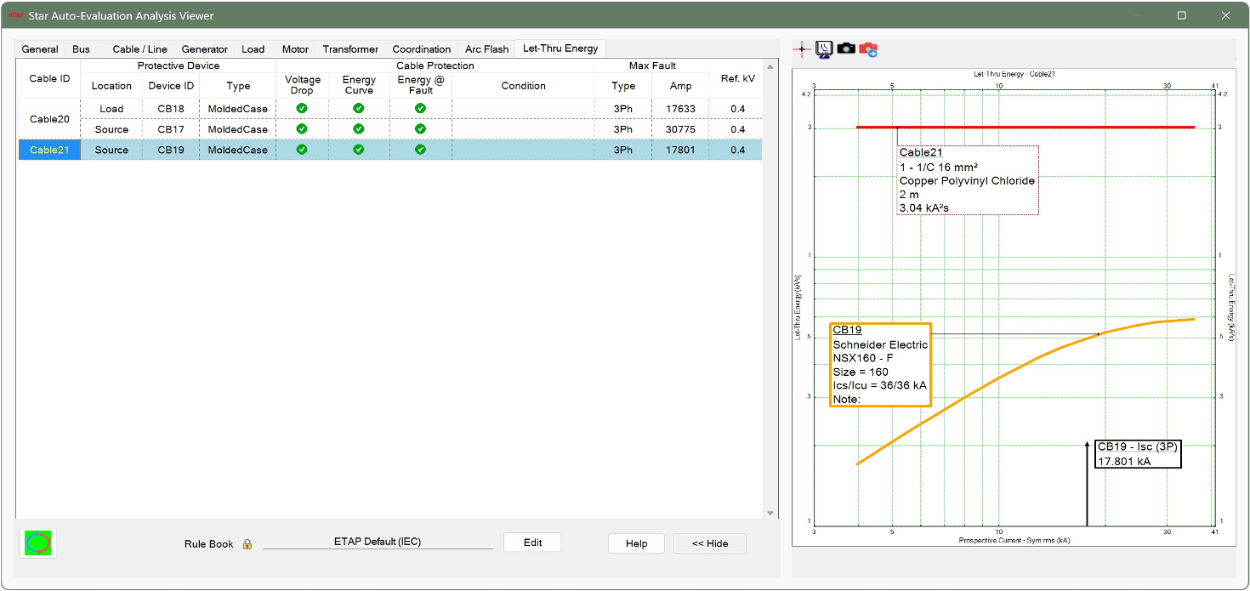1250x591 pixels.
Task: Click the green refresh evaluation icon
Action: pos(38,543)
